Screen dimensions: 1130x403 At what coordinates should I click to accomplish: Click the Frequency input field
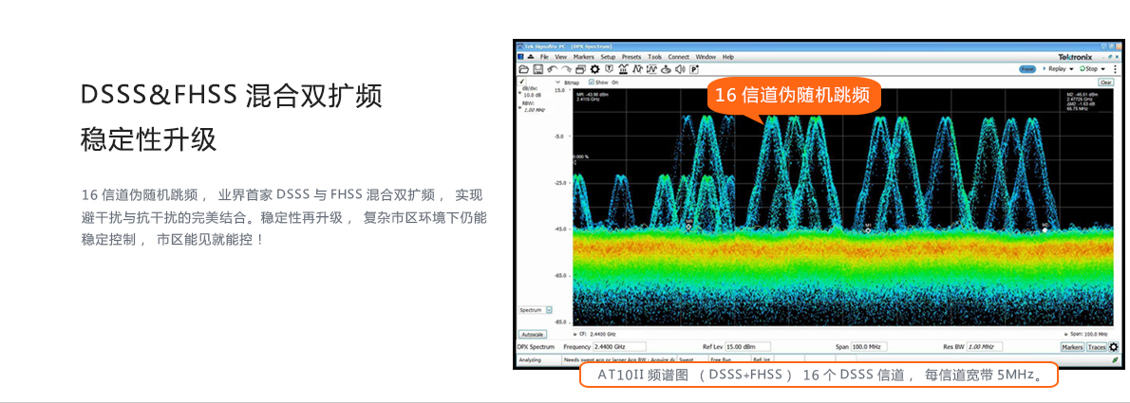pyautogui.click(x=619, y=347)
